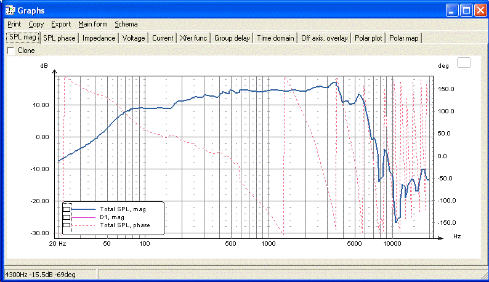The height and width of the screenshot is (282, 489).
Task: Go to the Time domain tab
Action: pyautogui.click(x=275, y=38)
